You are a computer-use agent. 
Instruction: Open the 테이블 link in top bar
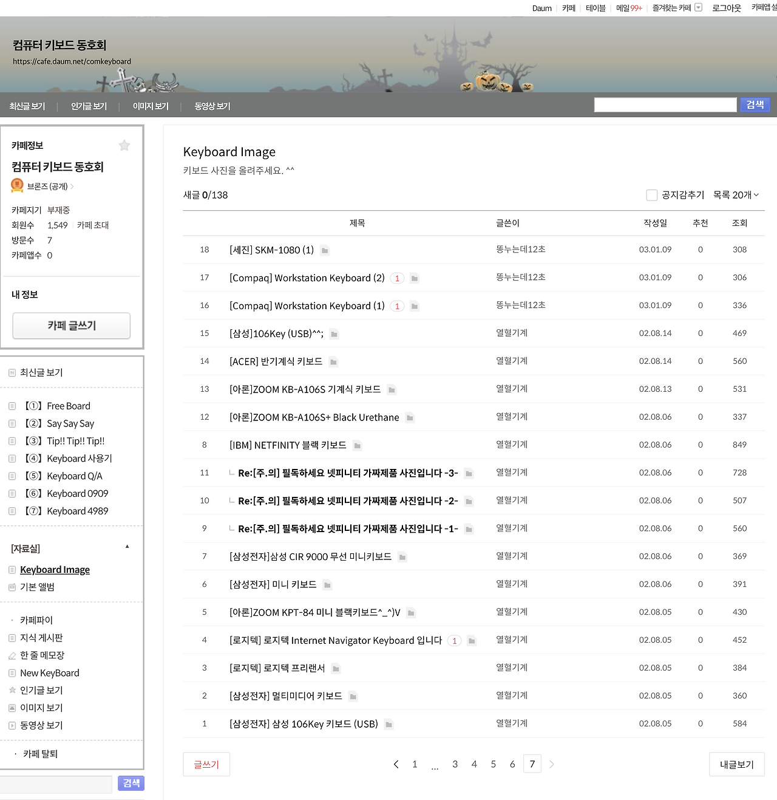(x=595, y=8)
